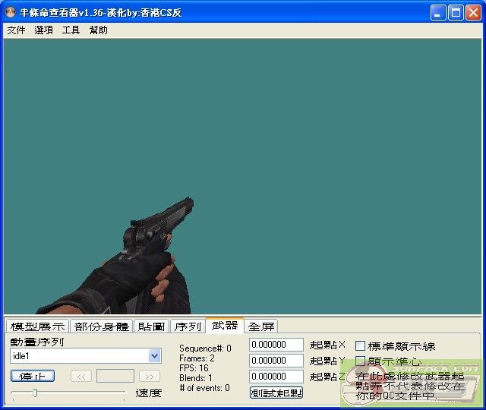Image resolution: width=486 pixels, height=410 pixels.
Task: Step back with the << frame button
Action: (81, 377)
